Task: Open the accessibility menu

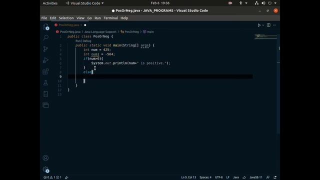Action: click(x=243, y=3)
